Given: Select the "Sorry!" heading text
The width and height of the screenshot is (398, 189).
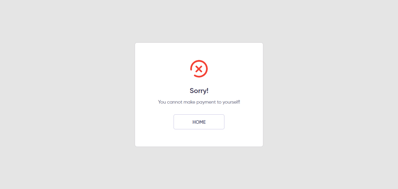Looking at the screenshot, I should [199, 91].
